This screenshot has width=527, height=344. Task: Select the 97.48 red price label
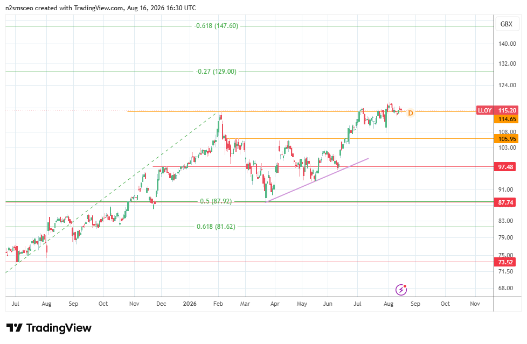(x=505, y=167)
